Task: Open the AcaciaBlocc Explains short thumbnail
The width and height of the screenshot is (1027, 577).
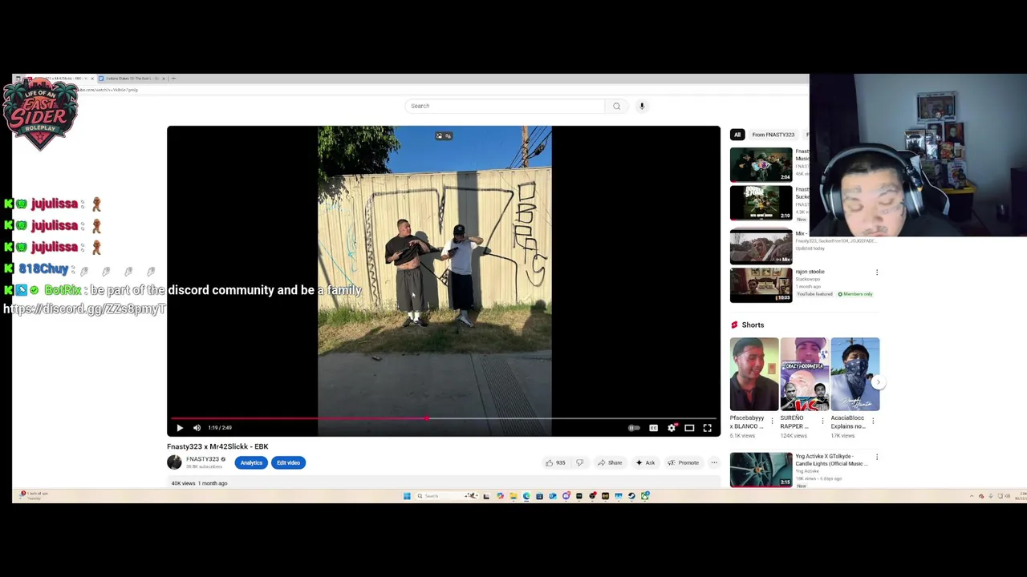Action: tap(855, 374)
